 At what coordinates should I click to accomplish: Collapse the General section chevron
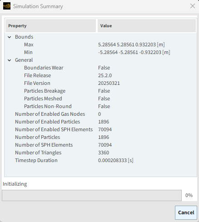coord(10,60)
